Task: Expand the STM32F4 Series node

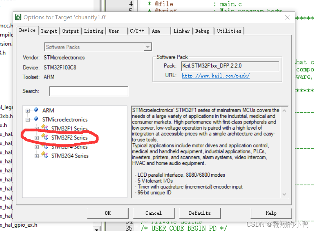Action: (36, 147)
